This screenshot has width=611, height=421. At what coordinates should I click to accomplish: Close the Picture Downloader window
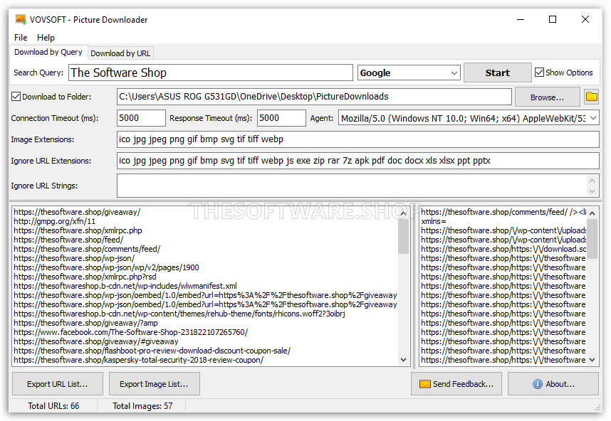[x=585, y=19]
